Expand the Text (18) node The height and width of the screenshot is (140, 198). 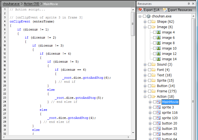click(145, 75)
